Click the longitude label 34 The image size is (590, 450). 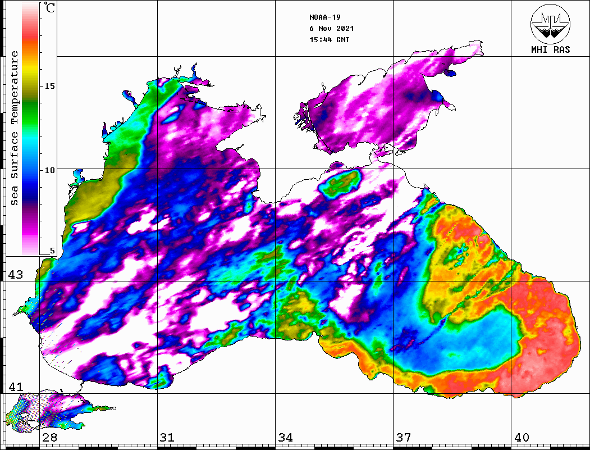click(286, 438)
